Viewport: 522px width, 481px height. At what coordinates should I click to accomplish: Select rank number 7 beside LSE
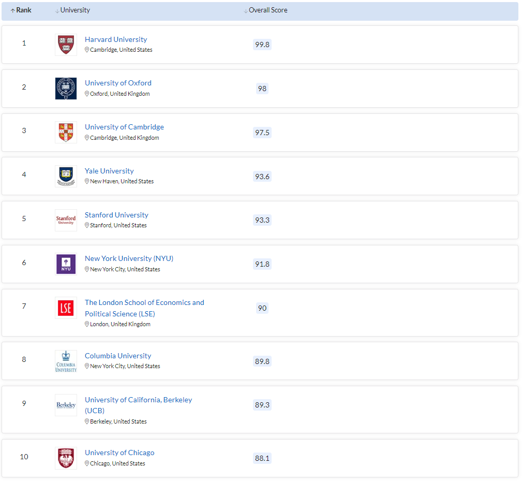click(x=24, y=306)
